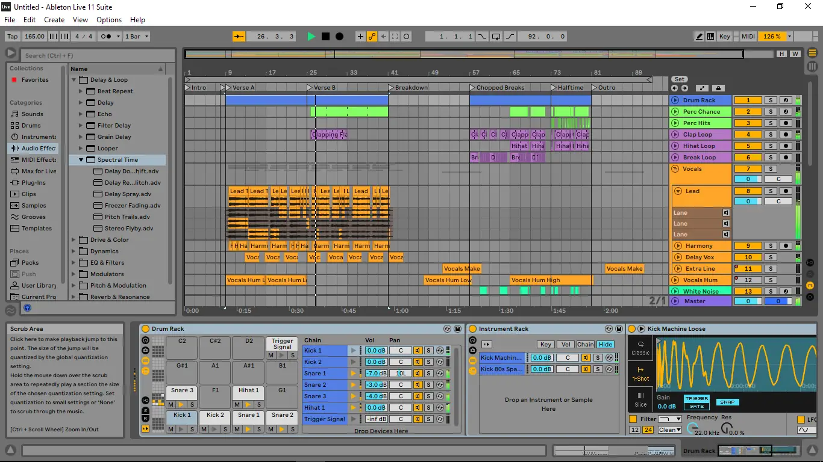Viewport: 823px width, 462px height.
Task: Open the filter type dropdown in Simpler
Action: pyautogui.click(x=670, y=419)
